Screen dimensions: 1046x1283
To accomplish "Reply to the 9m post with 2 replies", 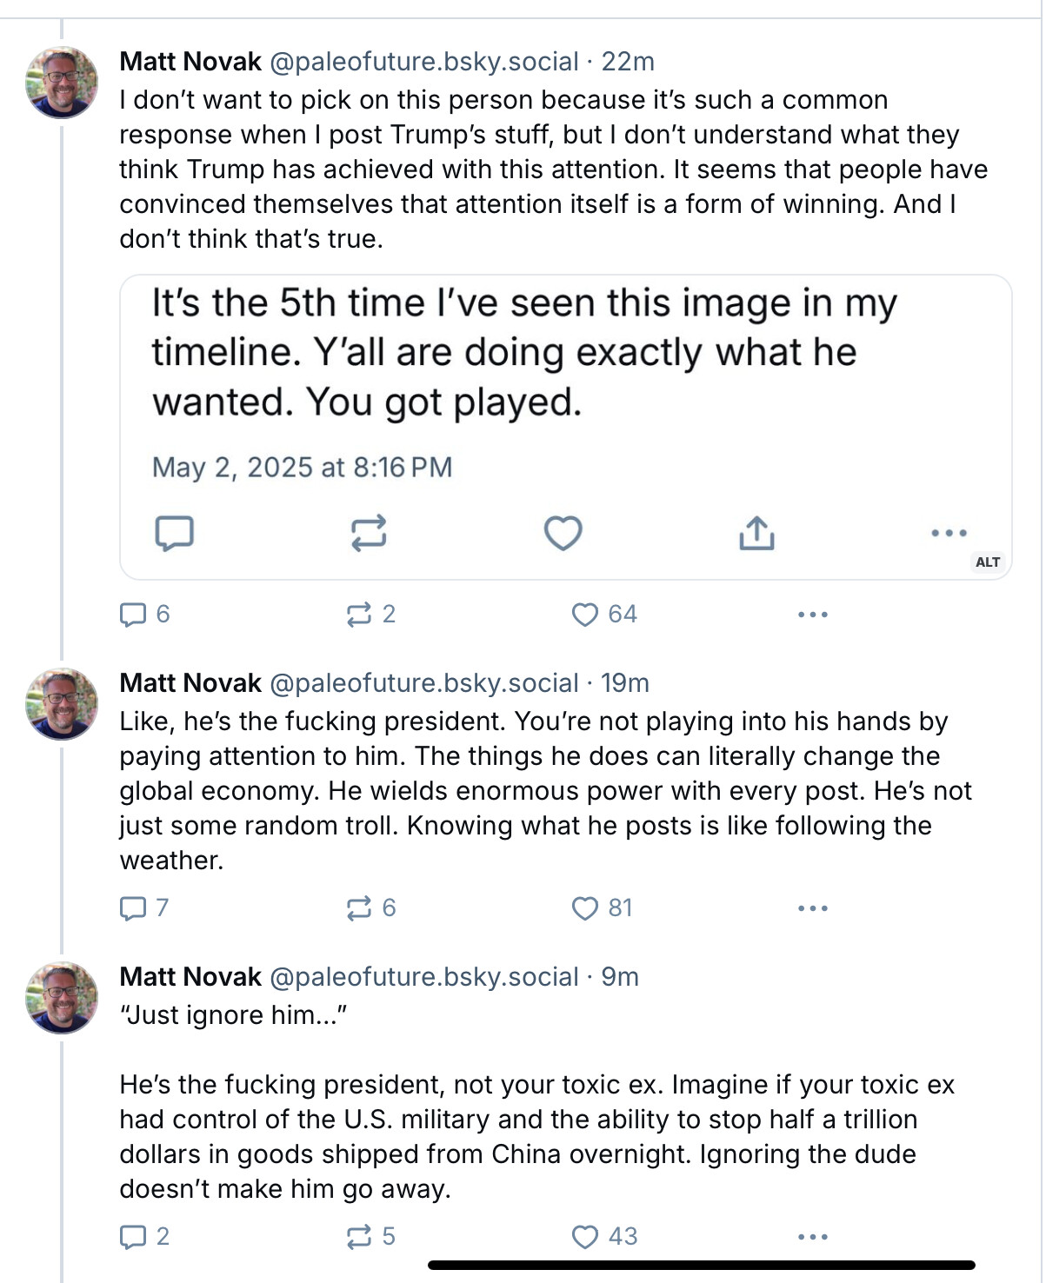I will coord(133,1237).
